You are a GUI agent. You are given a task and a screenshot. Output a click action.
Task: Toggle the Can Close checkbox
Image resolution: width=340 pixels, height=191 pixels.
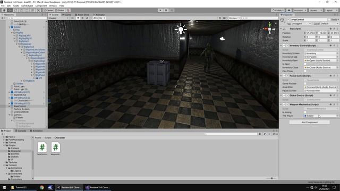click(x=305, y=71)
